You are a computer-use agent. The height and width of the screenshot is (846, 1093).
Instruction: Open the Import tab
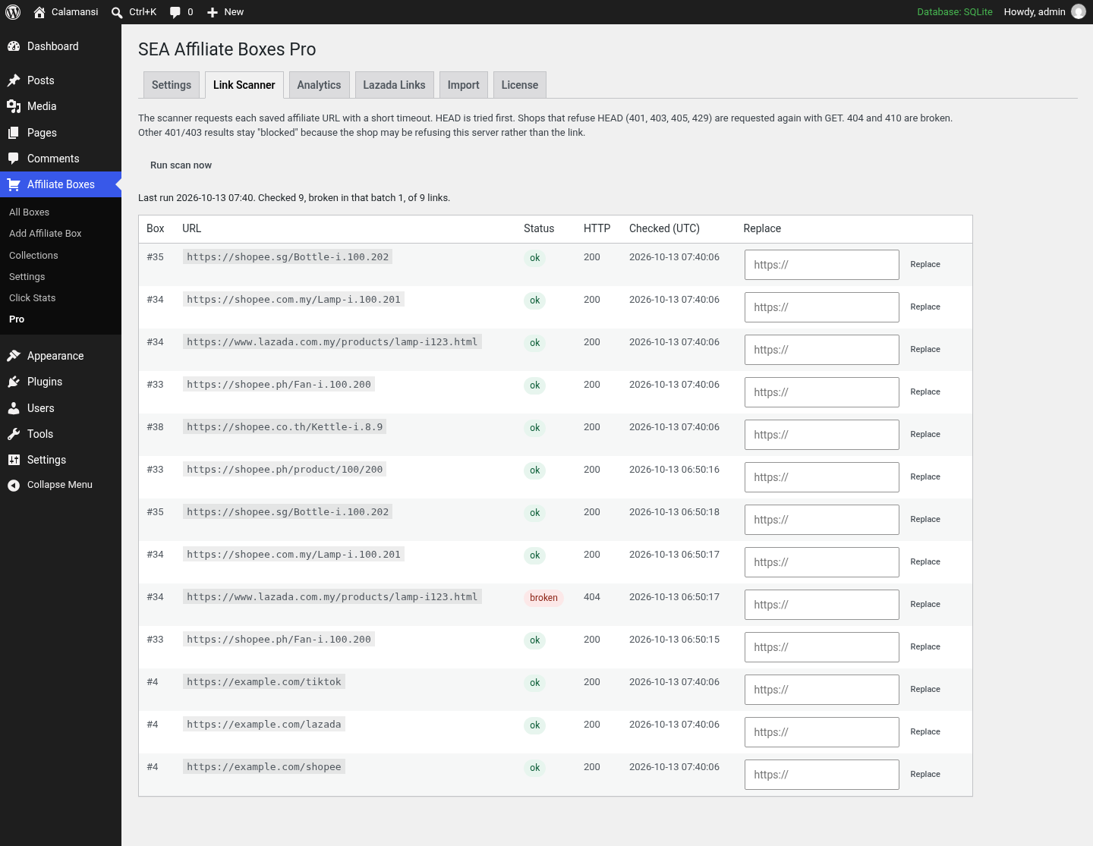[463, 85]
